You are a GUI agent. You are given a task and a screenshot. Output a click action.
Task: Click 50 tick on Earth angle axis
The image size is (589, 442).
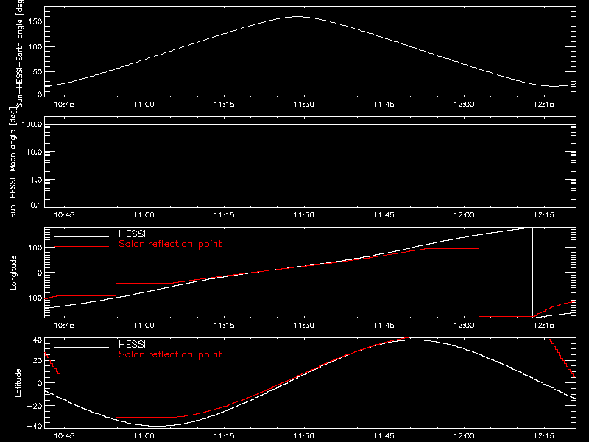[x=38, y=71]
